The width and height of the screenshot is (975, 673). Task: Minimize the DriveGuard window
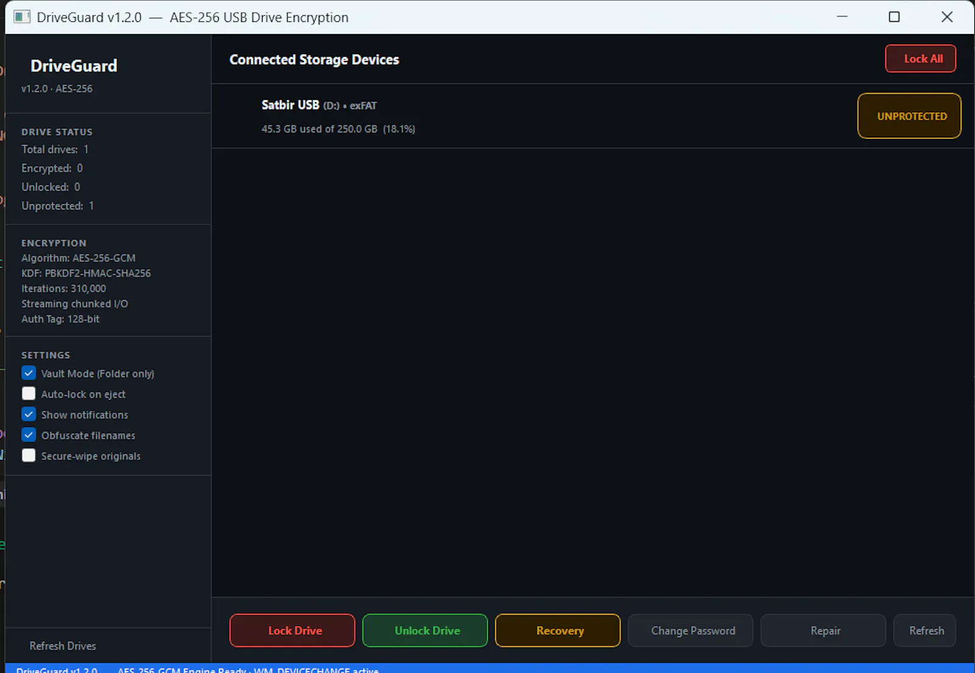coord(842,17)
